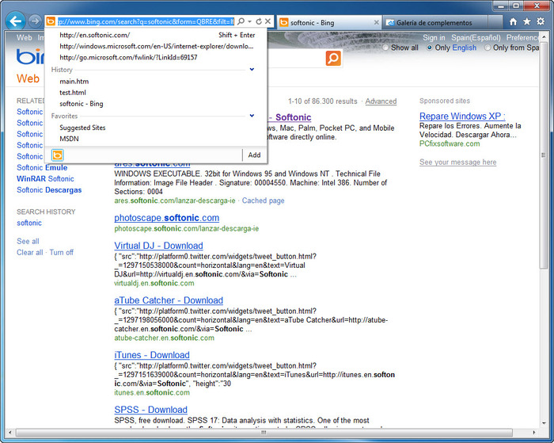554x443 pixels.
Task: Open address bar autocomplete dropdown arrow
Action: pos(250,21)
